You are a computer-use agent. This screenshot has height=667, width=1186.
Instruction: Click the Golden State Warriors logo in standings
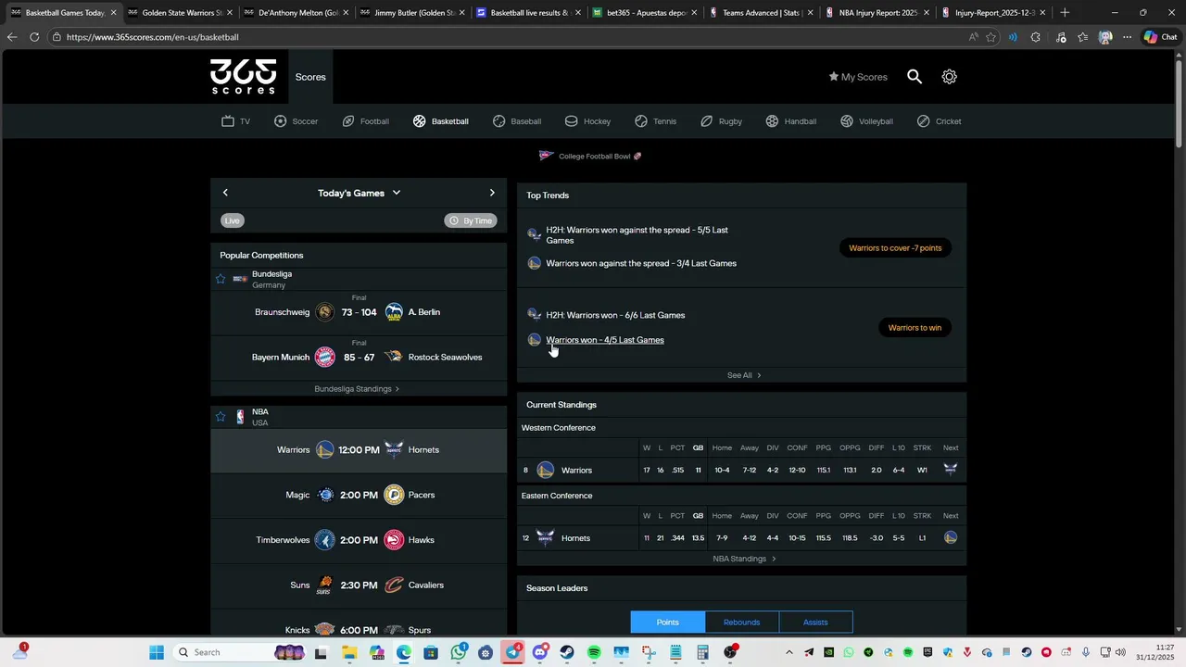(546, 470)
